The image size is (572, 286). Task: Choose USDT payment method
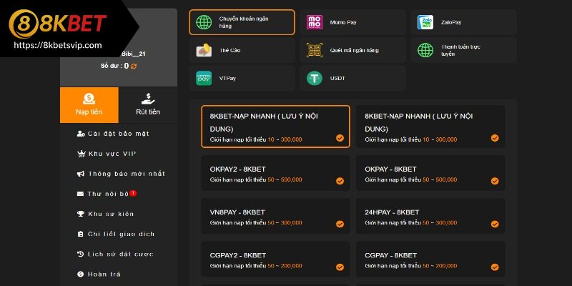click(x=352, y=78)
